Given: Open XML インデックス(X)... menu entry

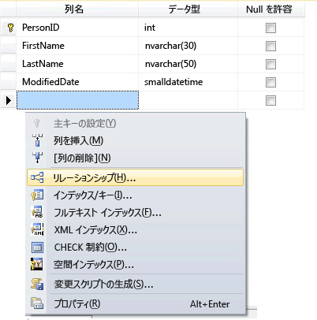Looking at the screenshot, I should tap(136, 230).
